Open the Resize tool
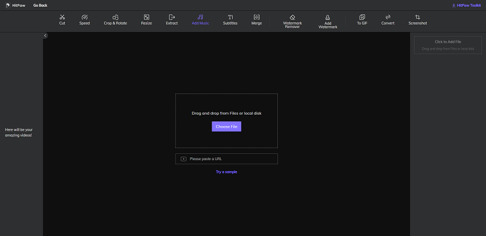 pyautogui.click(x=146, y=20)
